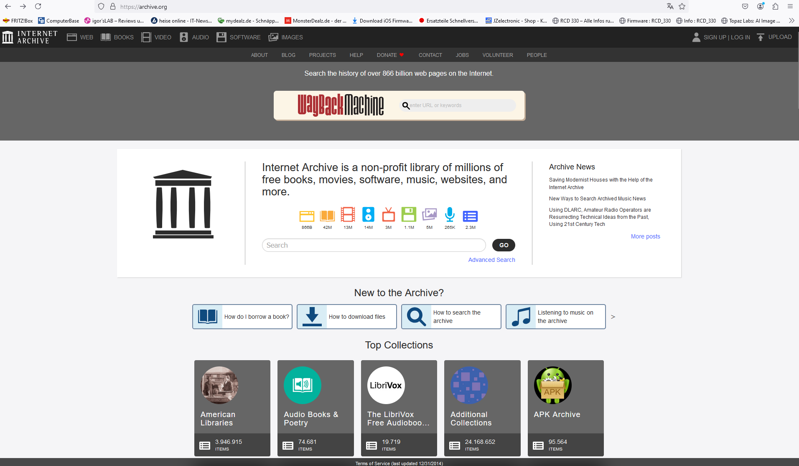
Task: Click the TV icon showing 3M
Action: [x=389, y=215]
